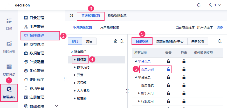Switch to 授权权限配置 tab

117,16
